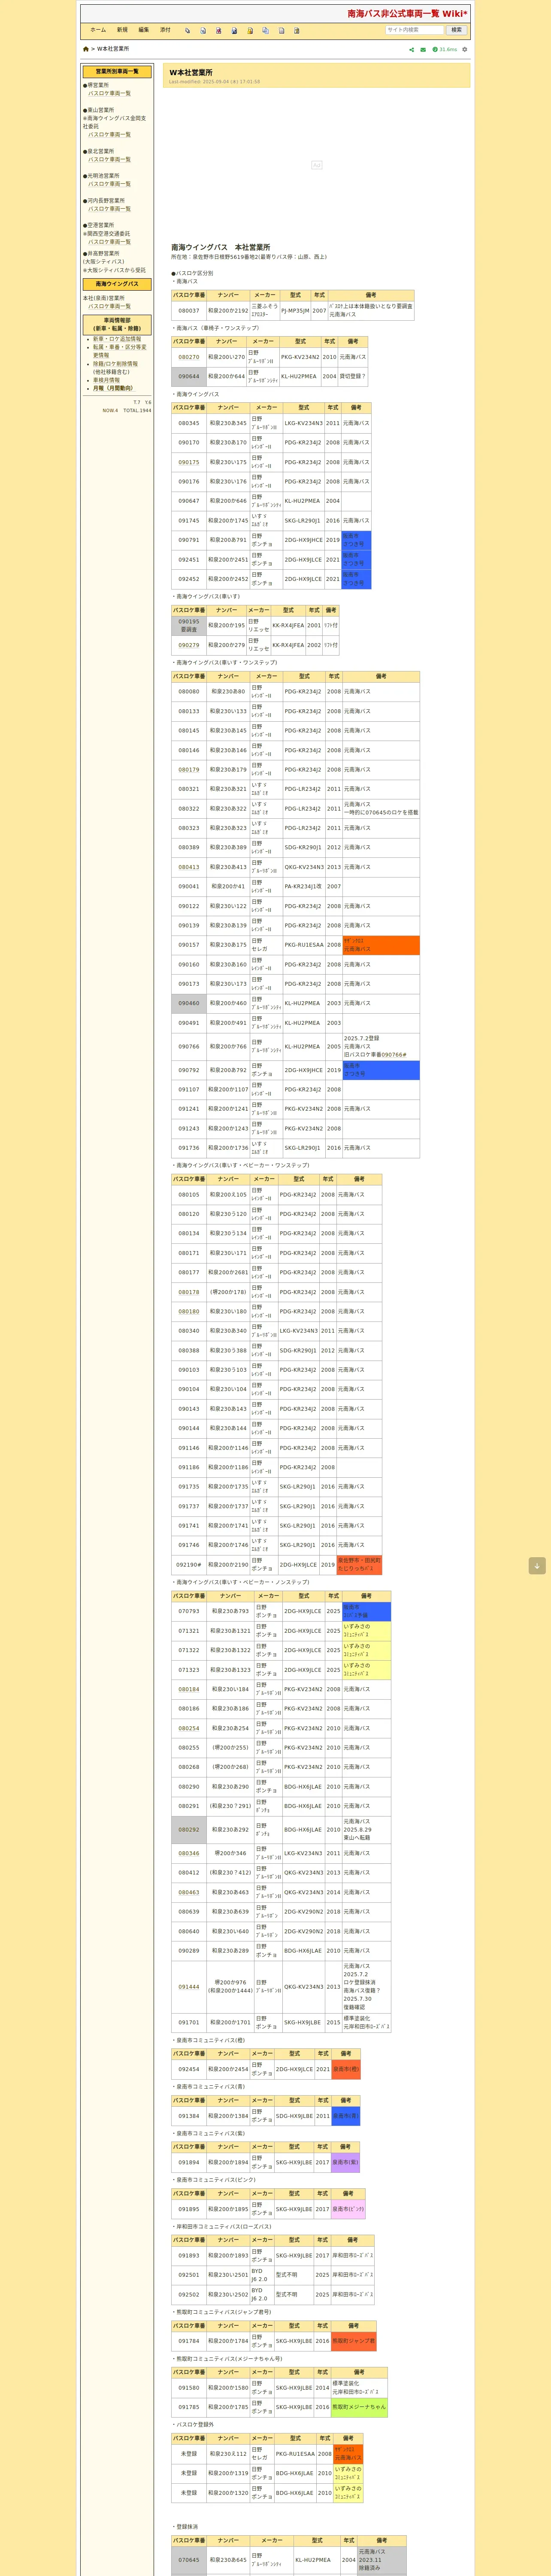This screenshot has height=2576, width=551.
Task: Open 東山営業所 バスロケ車両一覧 link
Action: click(x=109, y=135)
